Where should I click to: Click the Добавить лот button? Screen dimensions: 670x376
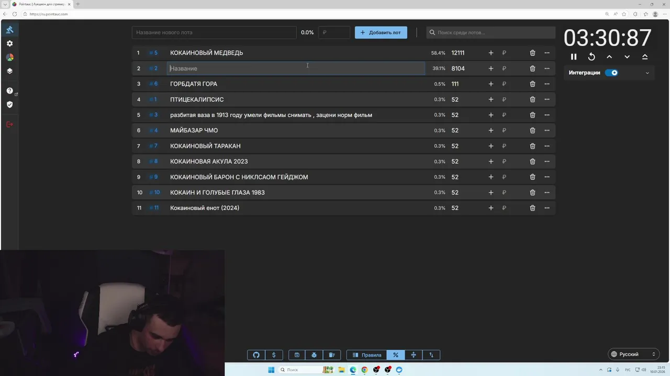[381, 32]
